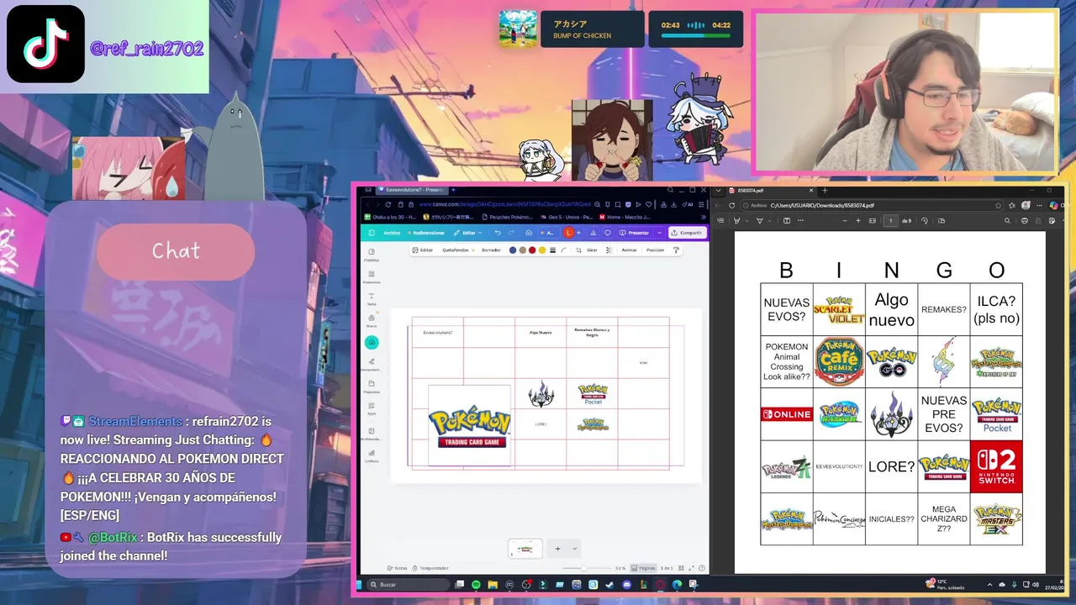Toggle the Canva sidebar panel icon
The image size is (1076, 605).
coord(371,233)
